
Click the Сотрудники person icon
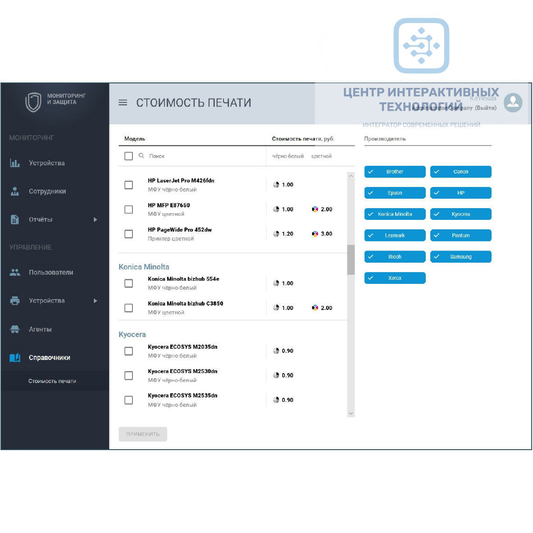point(15,191)
